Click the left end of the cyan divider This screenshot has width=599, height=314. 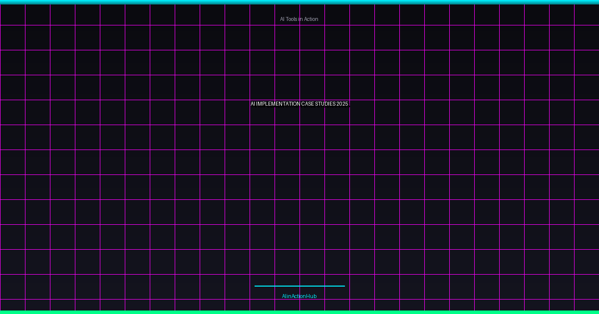point(256,286)
